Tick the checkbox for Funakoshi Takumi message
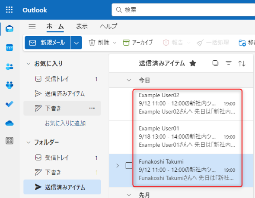255x198 pixels. pyautogui.click(x=129, y=166)
